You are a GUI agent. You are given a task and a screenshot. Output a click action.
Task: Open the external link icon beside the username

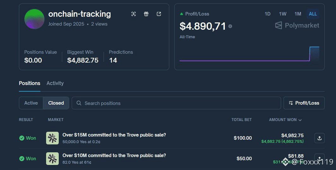[159, 14]
